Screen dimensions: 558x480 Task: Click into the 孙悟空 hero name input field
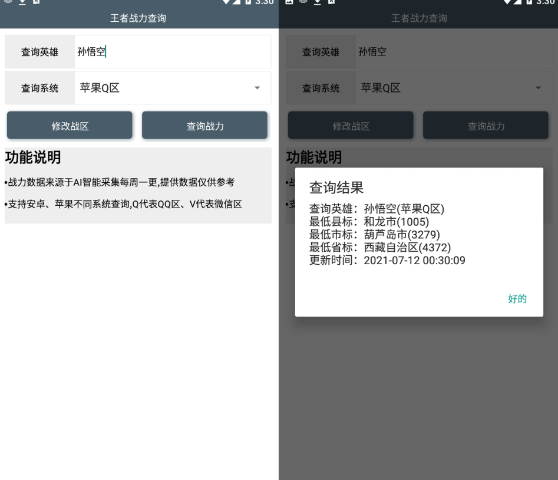click(x=171, y=51)
